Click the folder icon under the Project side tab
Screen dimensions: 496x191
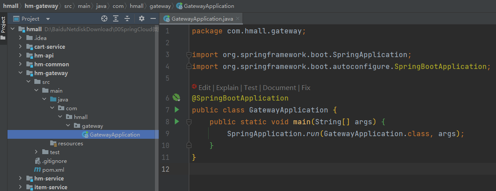(x=3, y=38)
